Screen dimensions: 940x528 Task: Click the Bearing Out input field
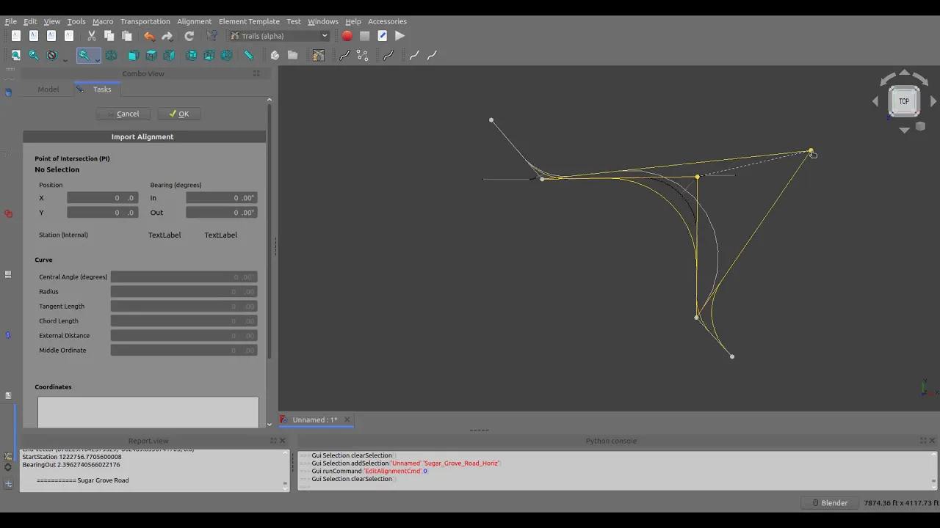[221, 213]
